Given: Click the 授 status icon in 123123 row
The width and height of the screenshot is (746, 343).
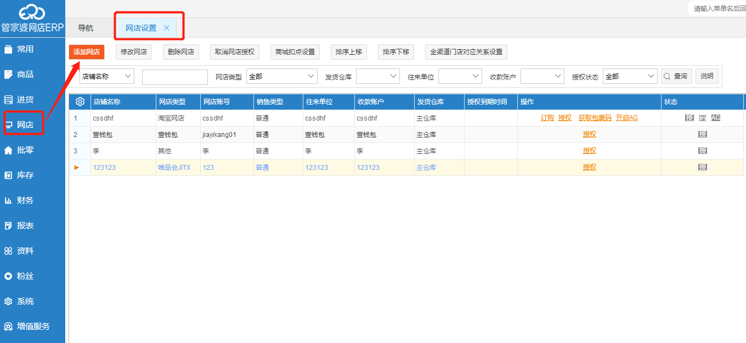Looking at the screenshot, I should coord(703,167).
